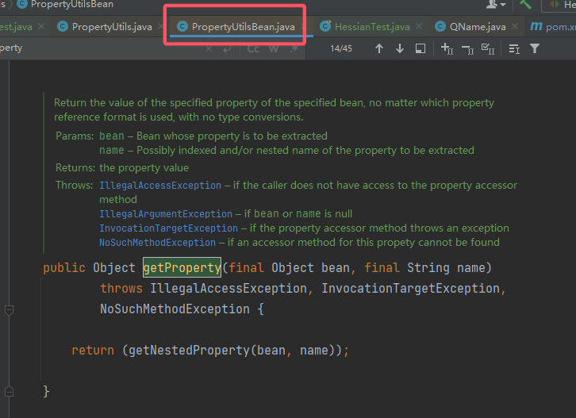Click IllegalAccessException in throws clause

click(228, 289)
